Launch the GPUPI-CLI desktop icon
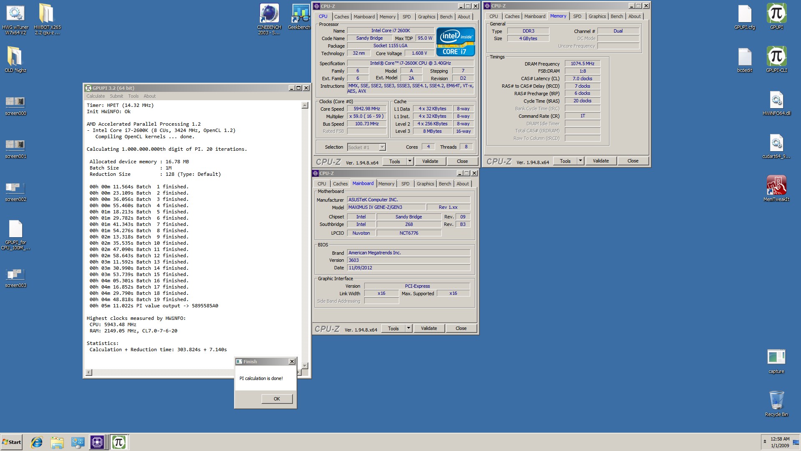Screen dimensions: 801x451 776,60
